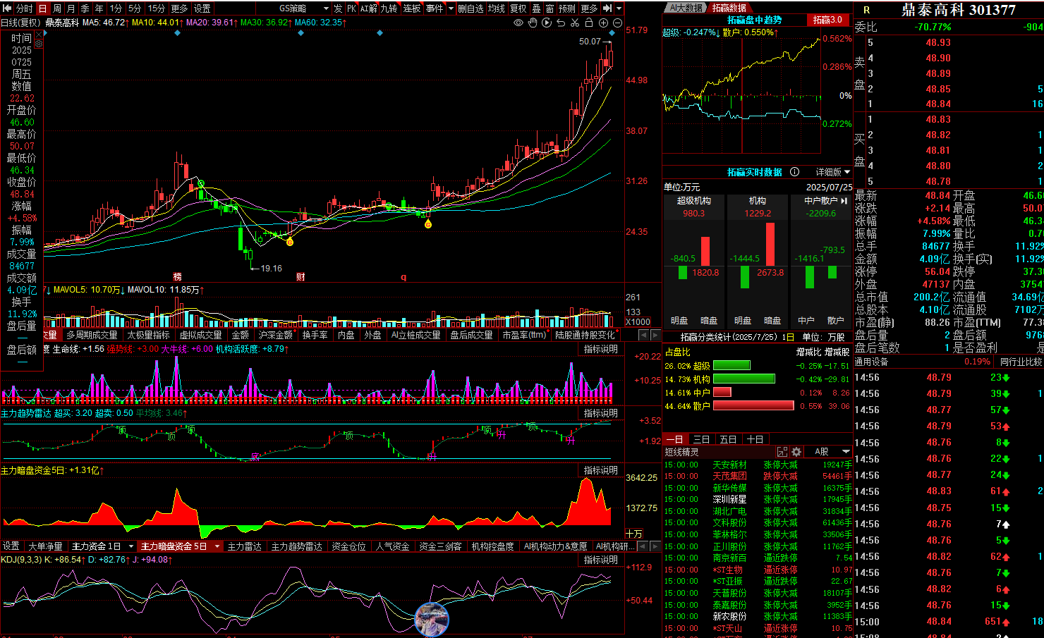Click the skip-to-end arrow icon in toolbar
Image resolution: width=1044 pixels, height=638 pixels.
(607, 8)
